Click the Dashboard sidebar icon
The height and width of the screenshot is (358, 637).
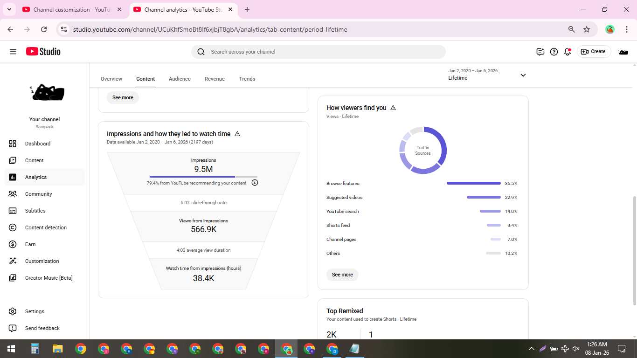click(13, 144)
